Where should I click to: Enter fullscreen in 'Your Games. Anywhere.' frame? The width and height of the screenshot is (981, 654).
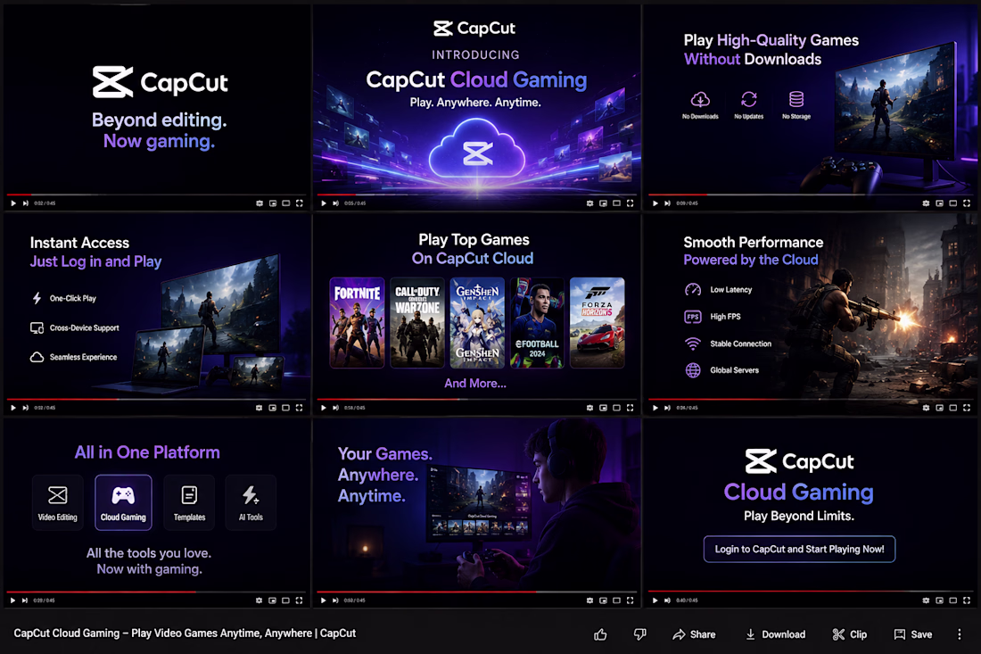coord(630,600)
